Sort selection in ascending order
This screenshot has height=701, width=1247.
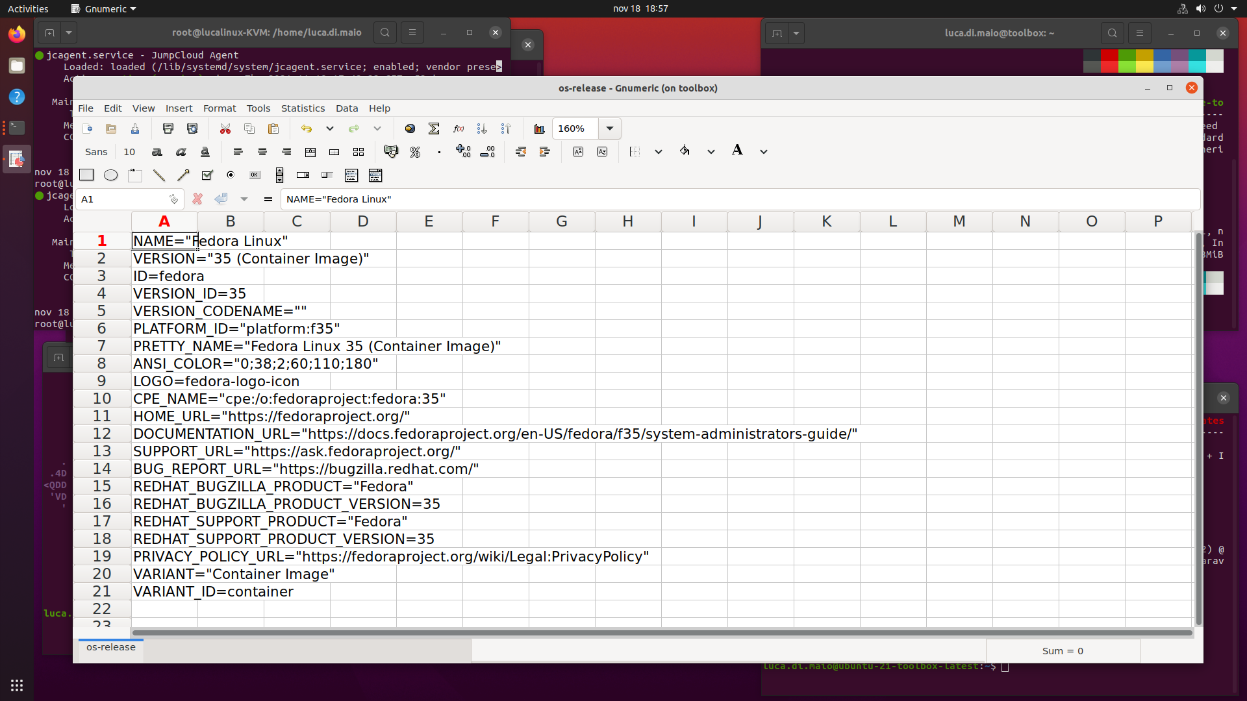[x=482, y=129]
